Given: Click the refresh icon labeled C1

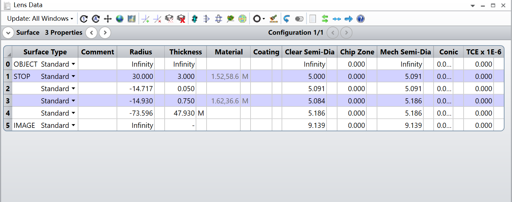Looking at the screenshot, I should [x=84, y=19].
